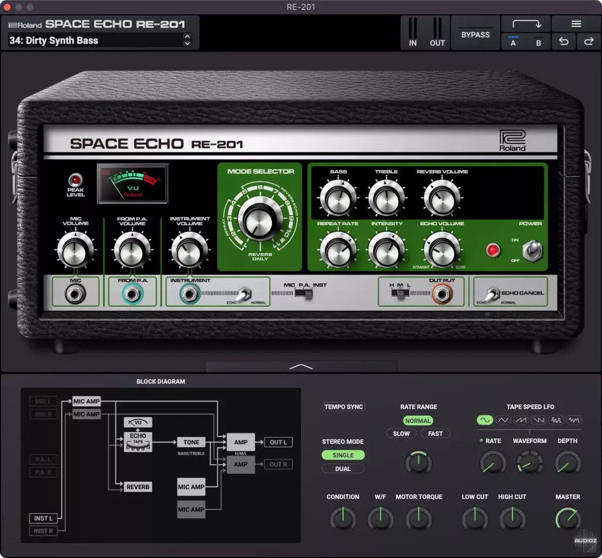Click the MIC P.A. INST slide switch

pyautogui.click(x=304, y=294)
